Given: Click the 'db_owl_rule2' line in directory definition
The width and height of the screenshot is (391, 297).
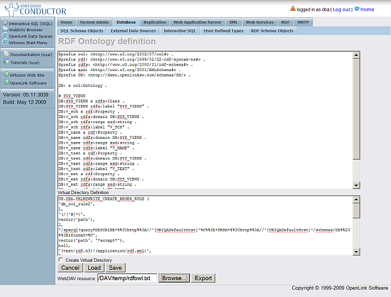Looking at the screenshot, I should coord(77,204).
